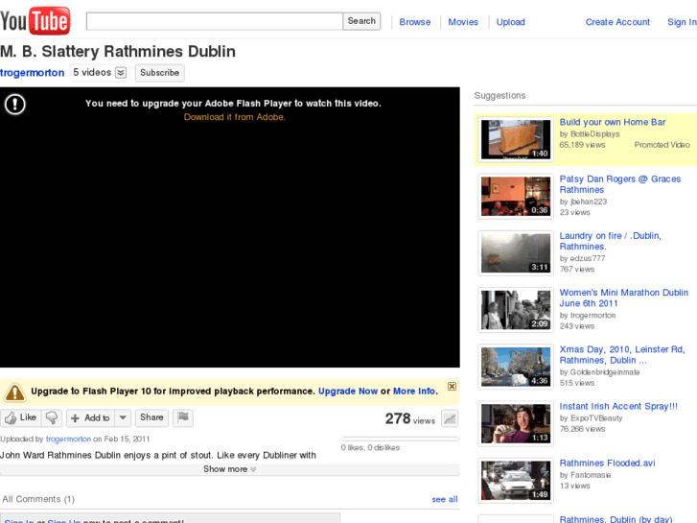This screenshot has width=697, height=523.
Task: Click the Promoted Video label
Action: pos(662,145)
